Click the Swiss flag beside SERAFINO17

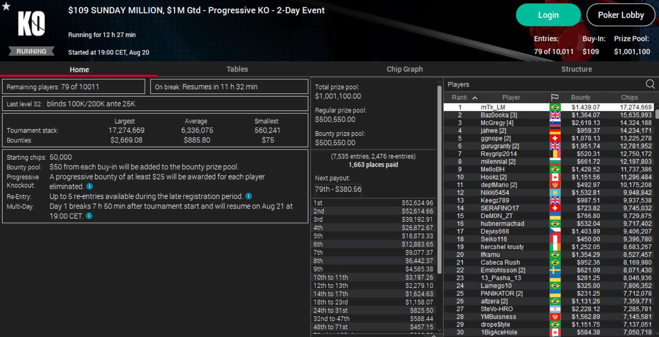coord(555,208)
